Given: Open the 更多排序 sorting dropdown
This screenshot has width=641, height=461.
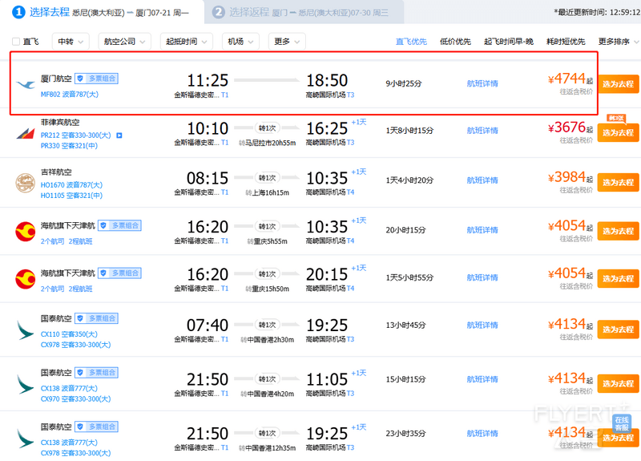Looking at the screenshot, I should click(x=618, y=42).
